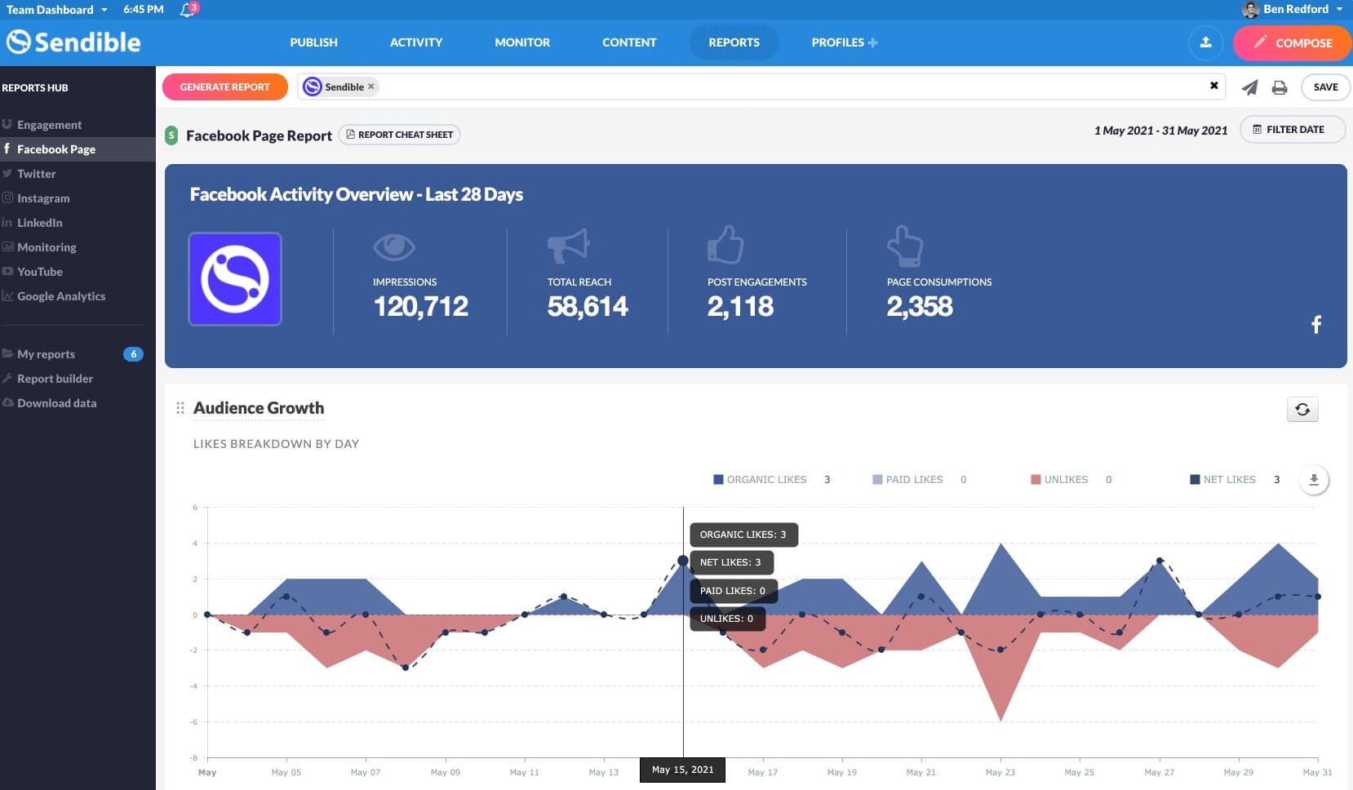Viewport: 1353px width, 790px height.
Task: Grab the Audience Growth drag handle
Action: pos(180,408)
